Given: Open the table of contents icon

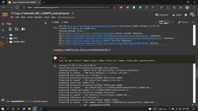Looking at the screenshot, I should (x=3, y=24).
